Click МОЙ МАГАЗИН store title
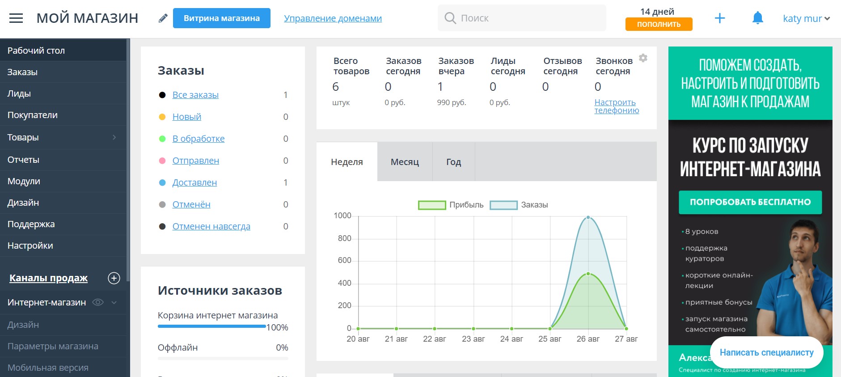Screen dimensions: 841x377 (87, 18)
